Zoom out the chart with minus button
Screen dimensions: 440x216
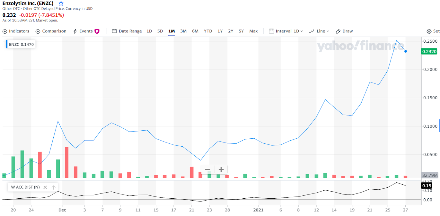[x=208, y=169]
